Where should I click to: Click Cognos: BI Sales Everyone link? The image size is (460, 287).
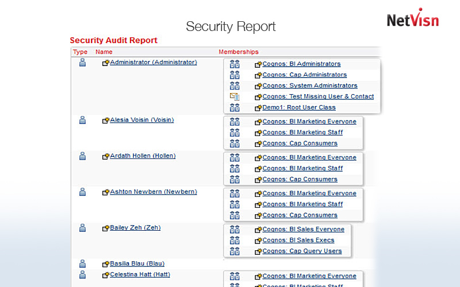(x=304, y=229)
